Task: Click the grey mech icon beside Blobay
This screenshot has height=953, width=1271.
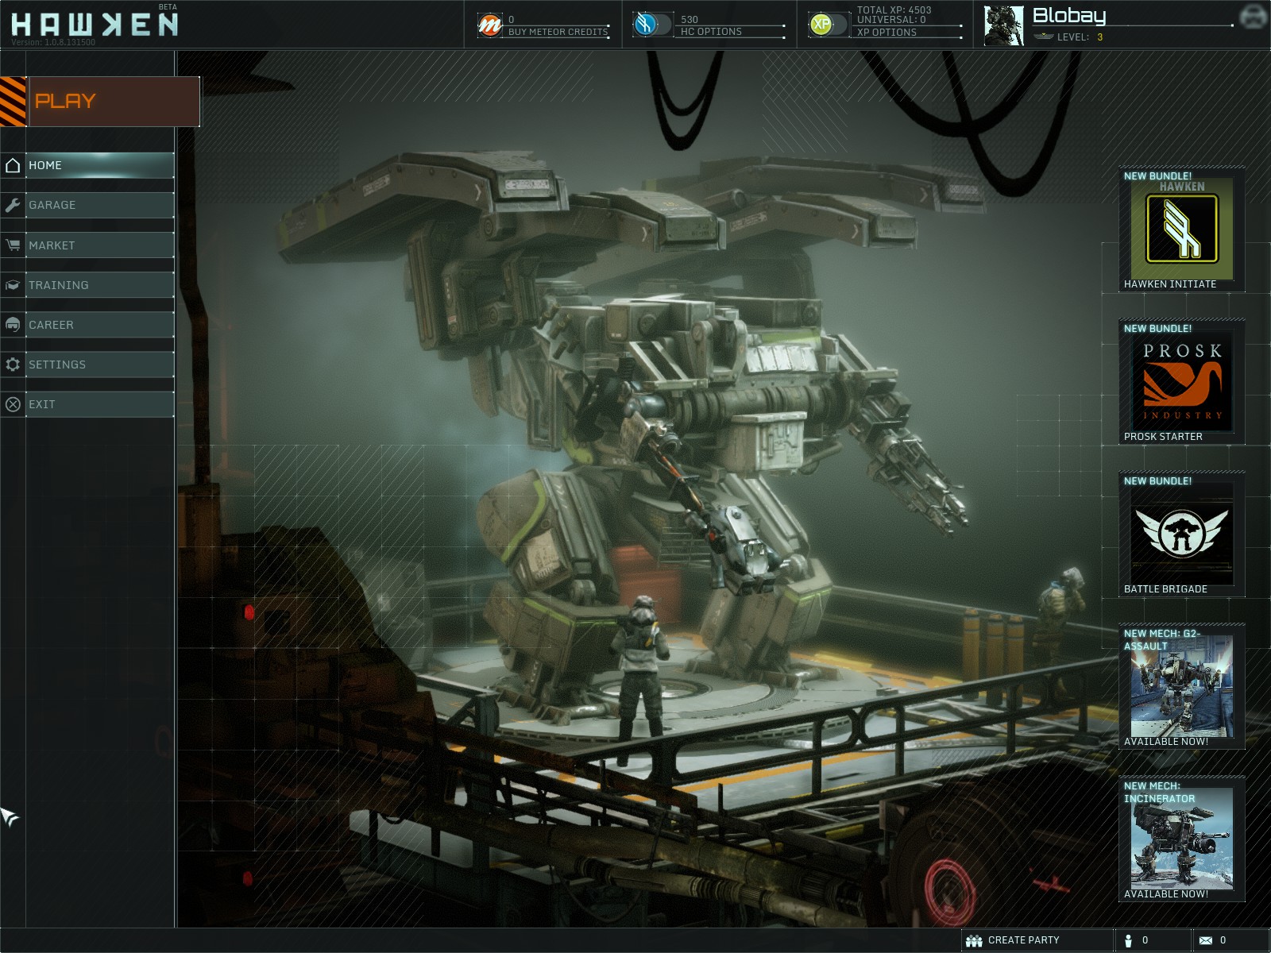Action: click(1253, 17)
